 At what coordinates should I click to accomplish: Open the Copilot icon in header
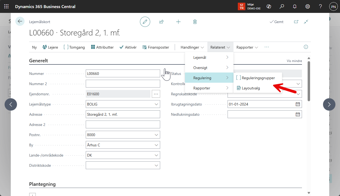pyautogui.click(x=269, y=6)
